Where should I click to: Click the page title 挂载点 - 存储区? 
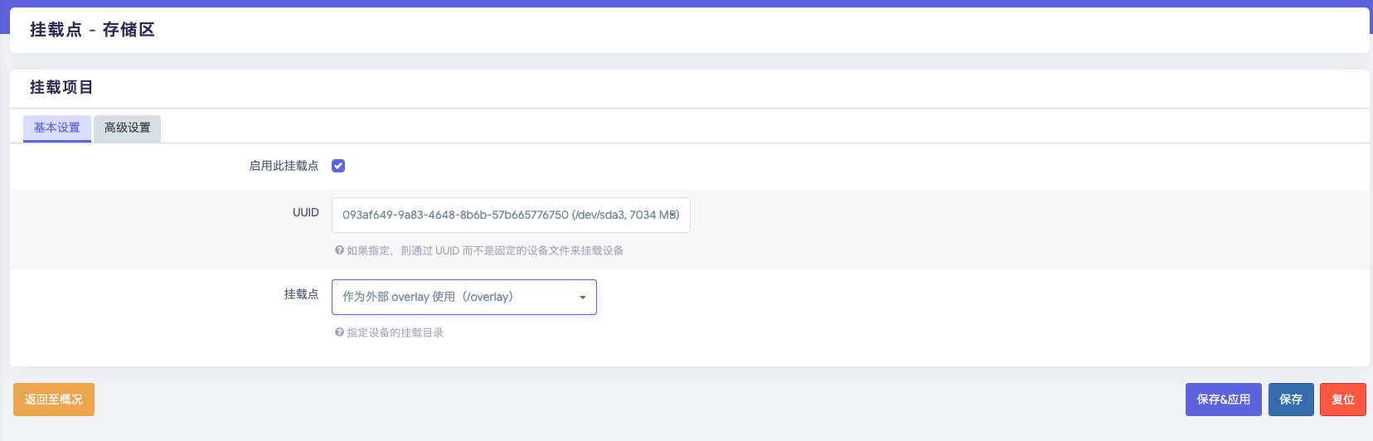pos(92,30)
